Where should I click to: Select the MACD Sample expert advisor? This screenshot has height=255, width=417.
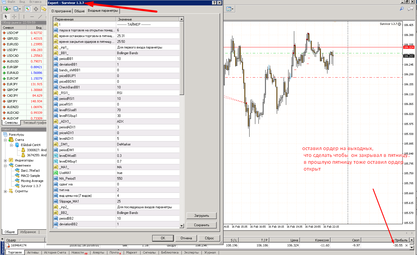[30, 176]
